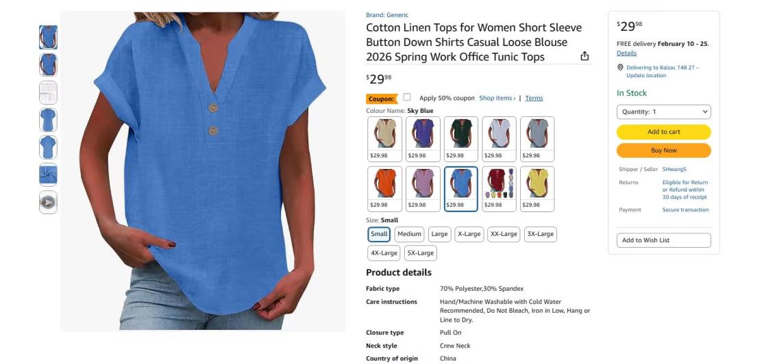Click the share icon beside product title

(584, 56)
